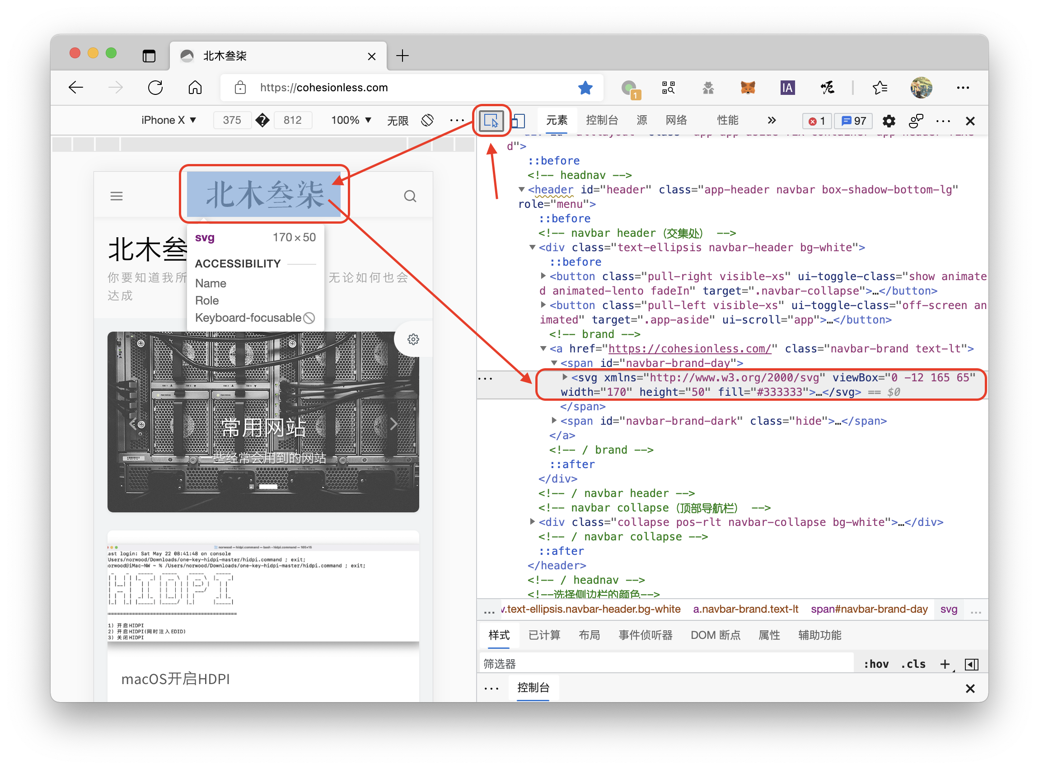1039x769 pixels.
Task: Expand the navbar-brand-dark span node
Action: 554,420
